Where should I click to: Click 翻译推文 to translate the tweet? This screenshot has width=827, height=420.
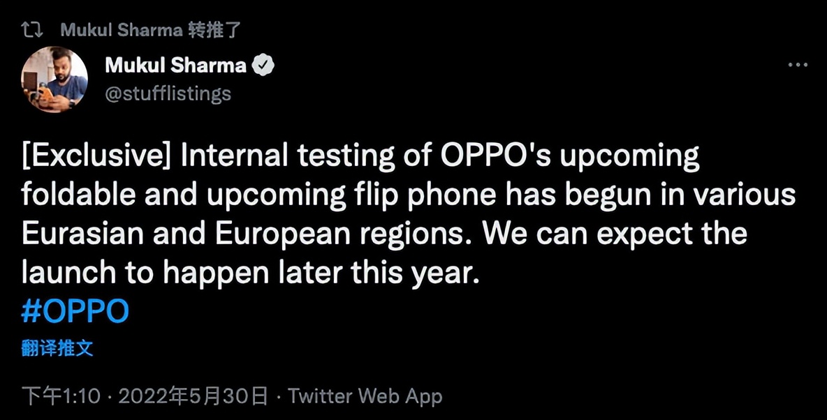57,348
